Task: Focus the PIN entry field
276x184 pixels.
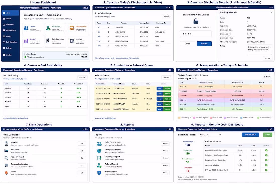Action: 196,34
